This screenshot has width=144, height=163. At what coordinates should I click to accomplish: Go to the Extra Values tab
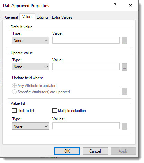[x=62, y=17]
